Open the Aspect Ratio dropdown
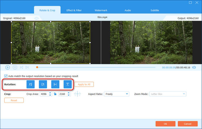 117,94
